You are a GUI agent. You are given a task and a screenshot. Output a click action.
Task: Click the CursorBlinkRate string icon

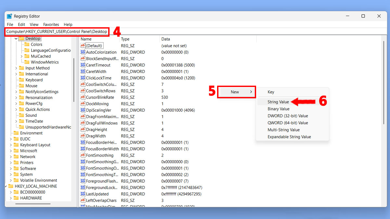[83, 97]
